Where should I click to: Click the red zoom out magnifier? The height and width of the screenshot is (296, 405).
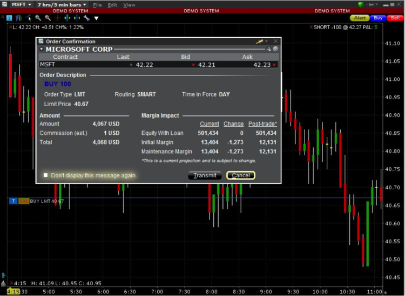coord(48,18)
